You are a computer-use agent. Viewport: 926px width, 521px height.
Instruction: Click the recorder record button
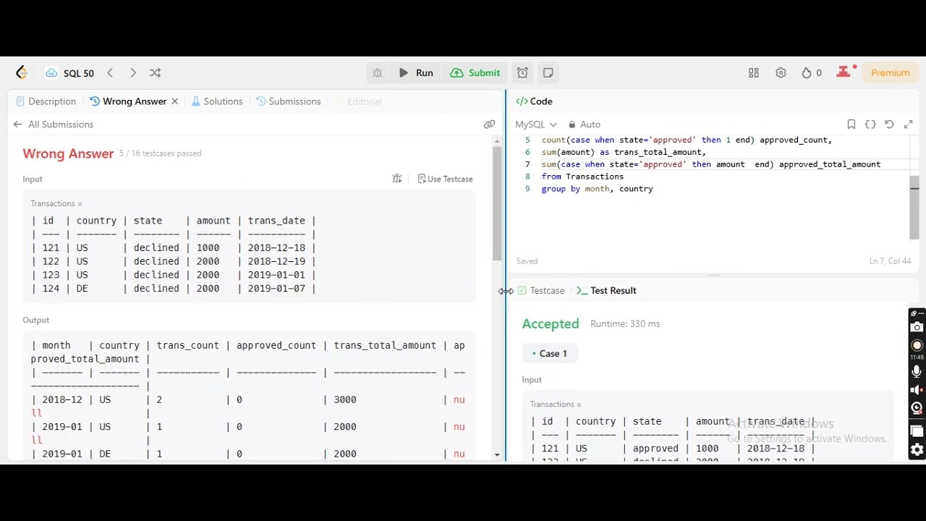pos(917,345)
